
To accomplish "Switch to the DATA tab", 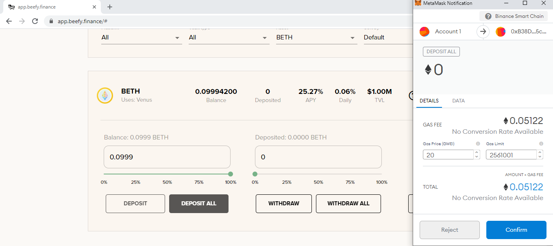I will point(458,101).
